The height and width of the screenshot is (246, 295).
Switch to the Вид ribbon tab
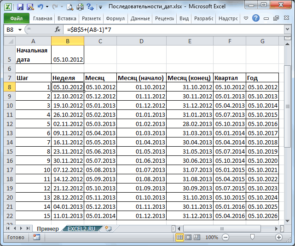tap(184, 18)
